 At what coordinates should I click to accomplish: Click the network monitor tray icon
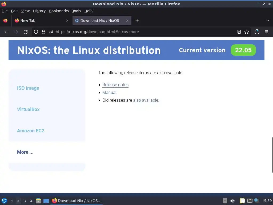(x=250, y=201)
